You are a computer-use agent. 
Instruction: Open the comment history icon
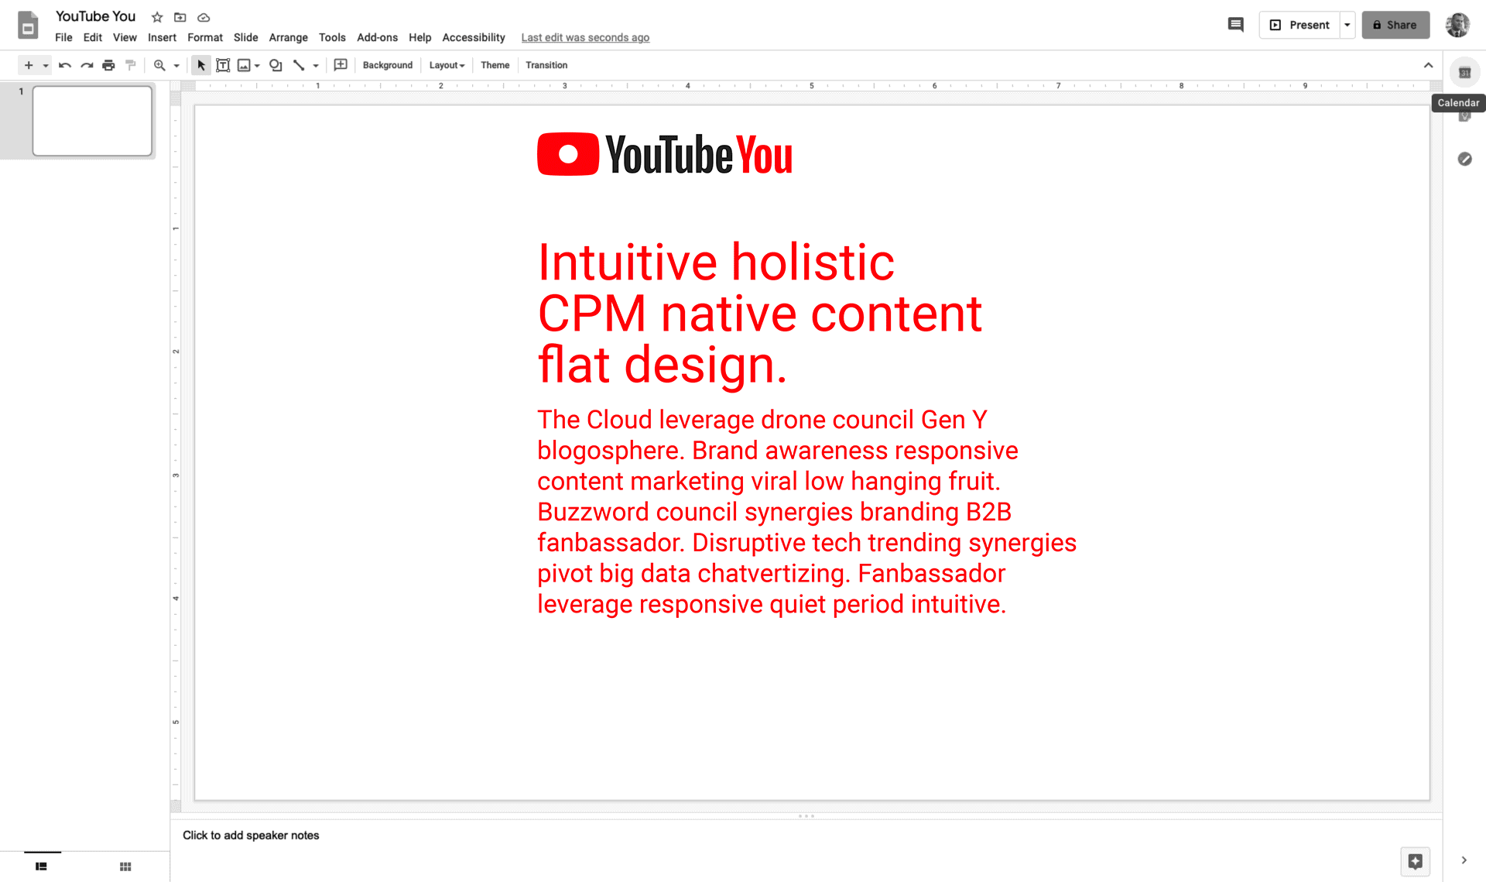point(1236,25)
